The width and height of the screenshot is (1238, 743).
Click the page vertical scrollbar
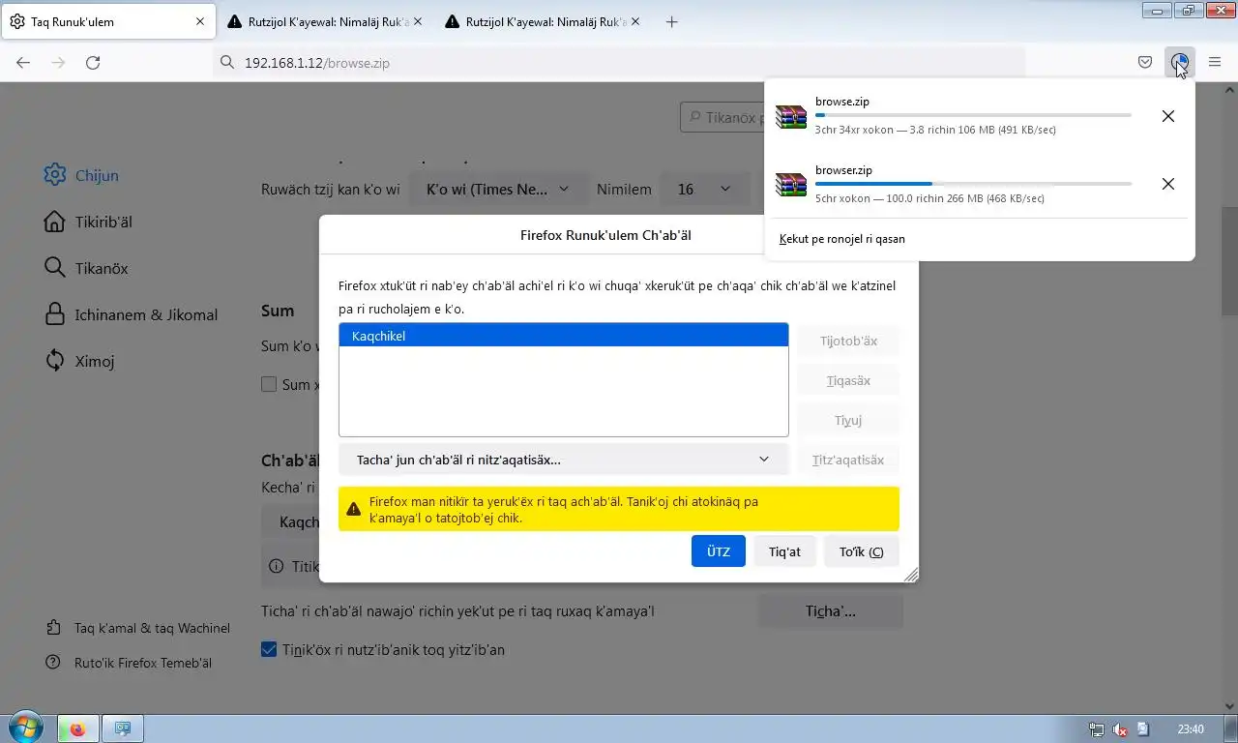click(x=1229, y=261)
